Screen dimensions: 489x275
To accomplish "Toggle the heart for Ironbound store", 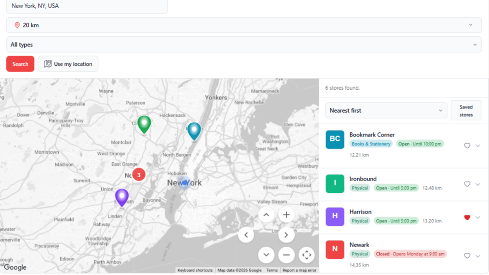I will [467, 184].
